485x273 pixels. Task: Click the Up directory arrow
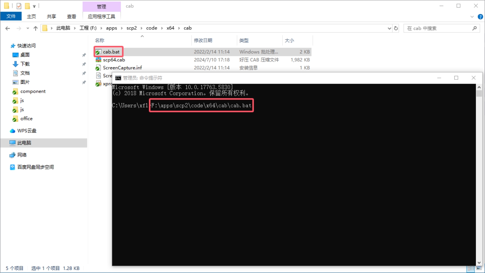pyautogui.click(x=35, y=28)
